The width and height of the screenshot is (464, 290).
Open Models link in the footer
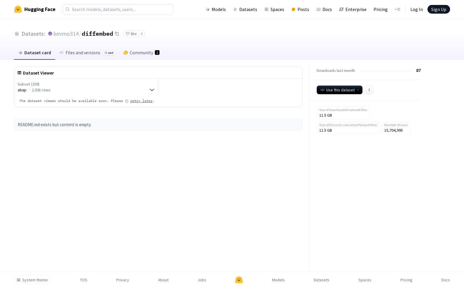pos(278,280)
